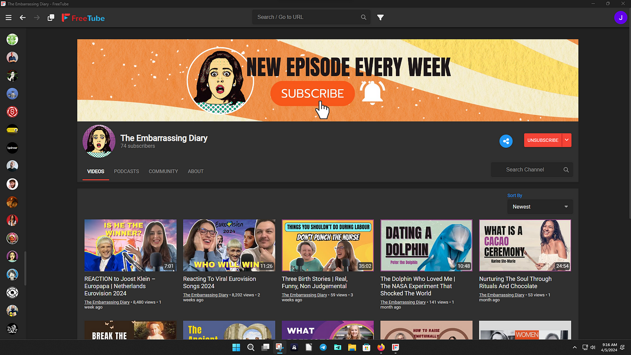Open the red S logo channel in the sidebar
This screenshot has height=355, width=631.
coord(13,112)
